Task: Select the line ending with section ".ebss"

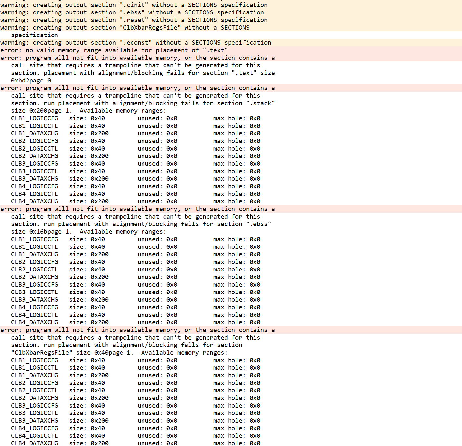Action: tap(141, 224)
